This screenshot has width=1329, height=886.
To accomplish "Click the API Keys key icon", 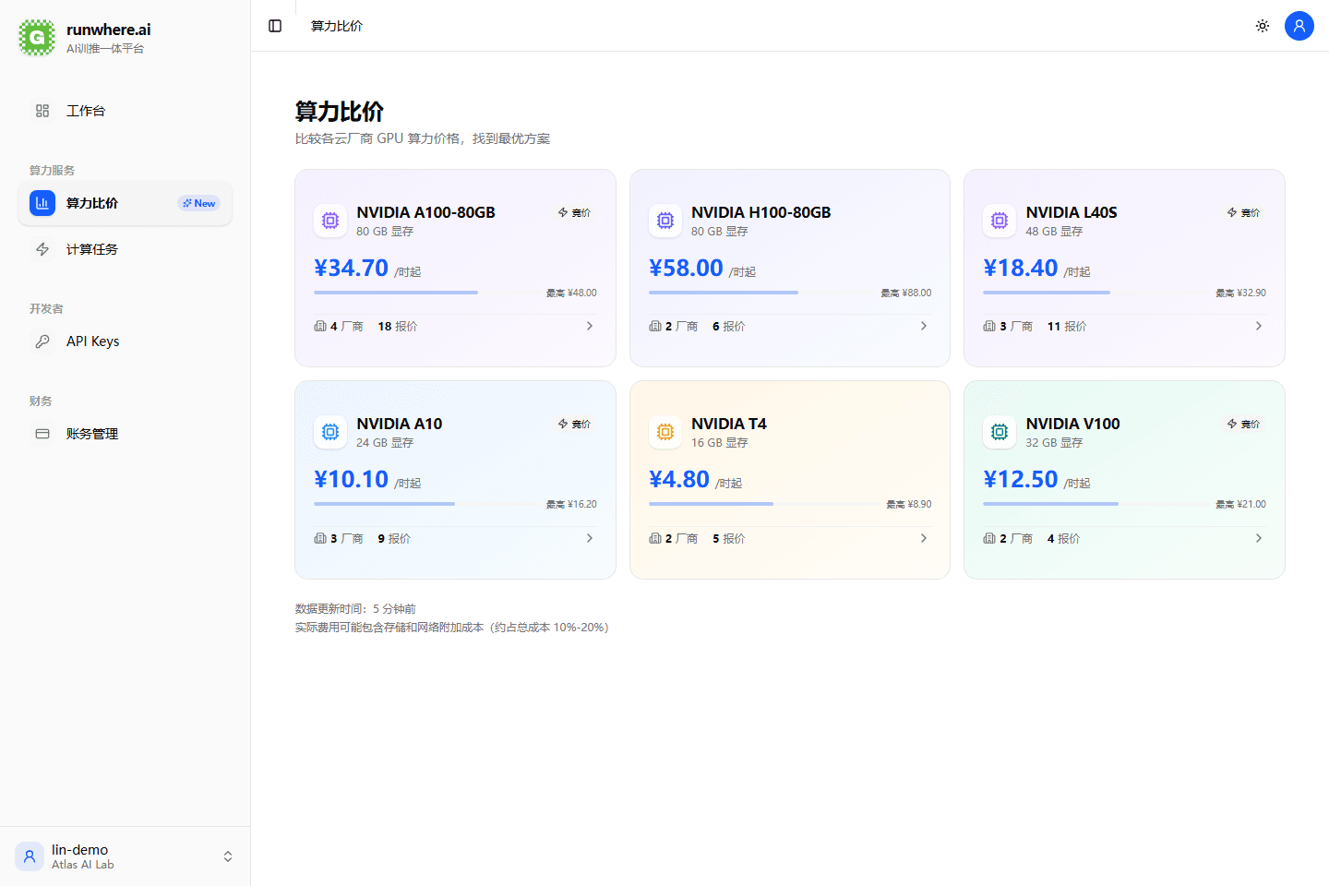I will coord(42,341).
